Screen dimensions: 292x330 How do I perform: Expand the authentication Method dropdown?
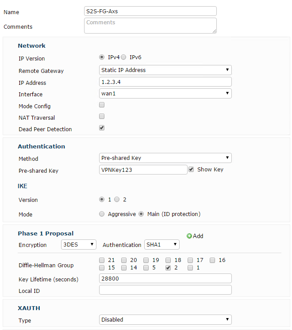165,158
